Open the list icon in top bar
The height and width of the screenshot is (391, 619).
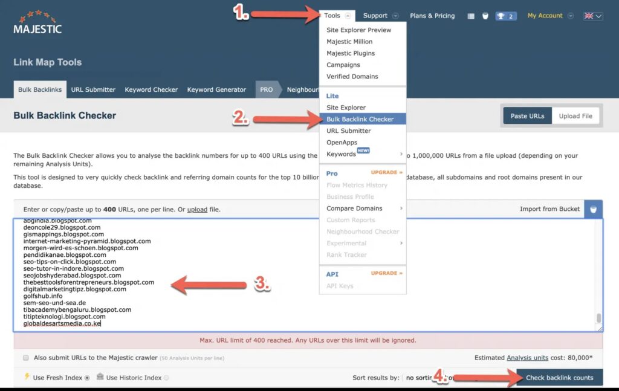click(470, 16)
